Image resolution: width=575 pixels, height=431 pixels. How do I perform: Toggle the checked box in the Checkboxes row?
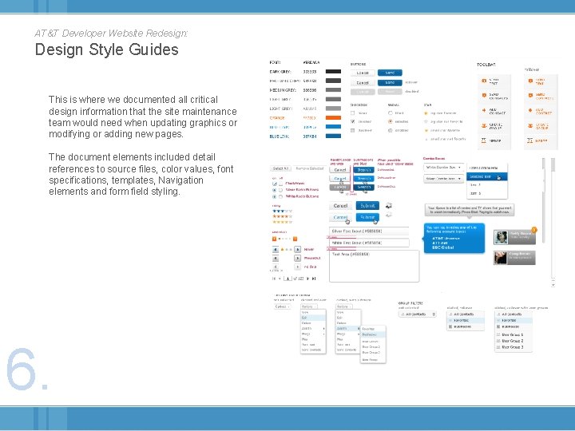(275, 184)
